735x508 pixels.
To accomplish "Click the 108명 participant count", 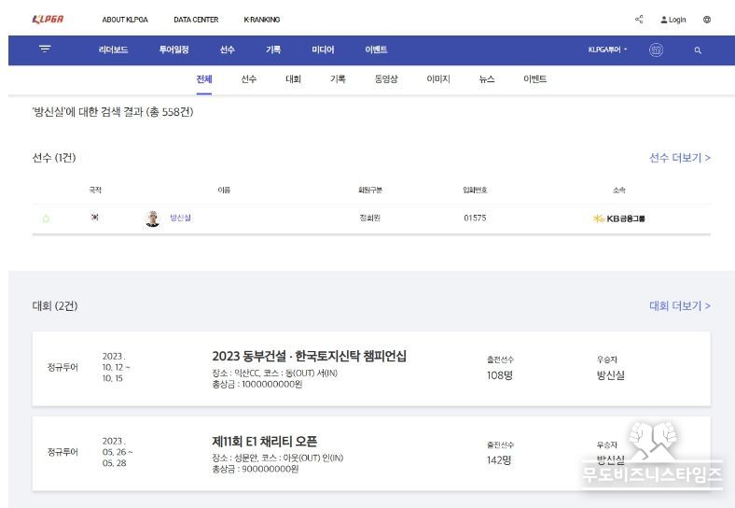I will [500, 375].
